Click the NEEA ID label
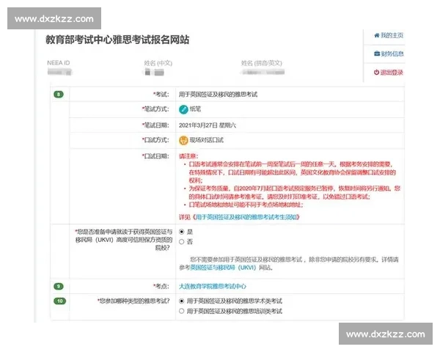Screen dimensions: 440x352 [x=59, y=63]
